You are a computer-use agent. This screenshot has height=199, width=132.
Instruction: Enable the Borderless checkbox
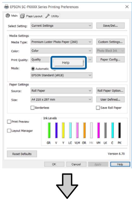(33, 108)
